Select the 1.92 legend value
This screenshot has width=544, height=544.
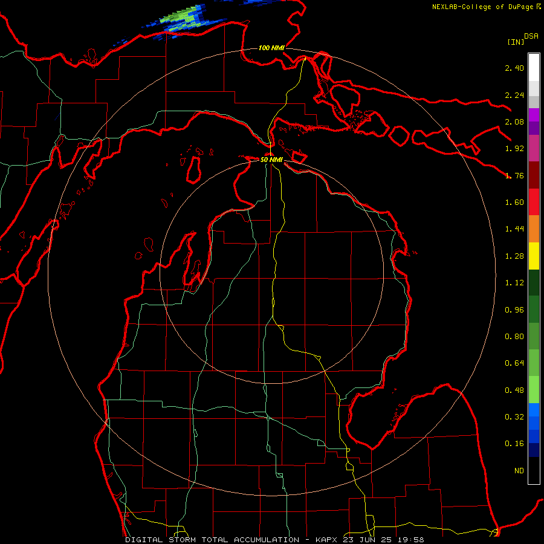[514, 149]
